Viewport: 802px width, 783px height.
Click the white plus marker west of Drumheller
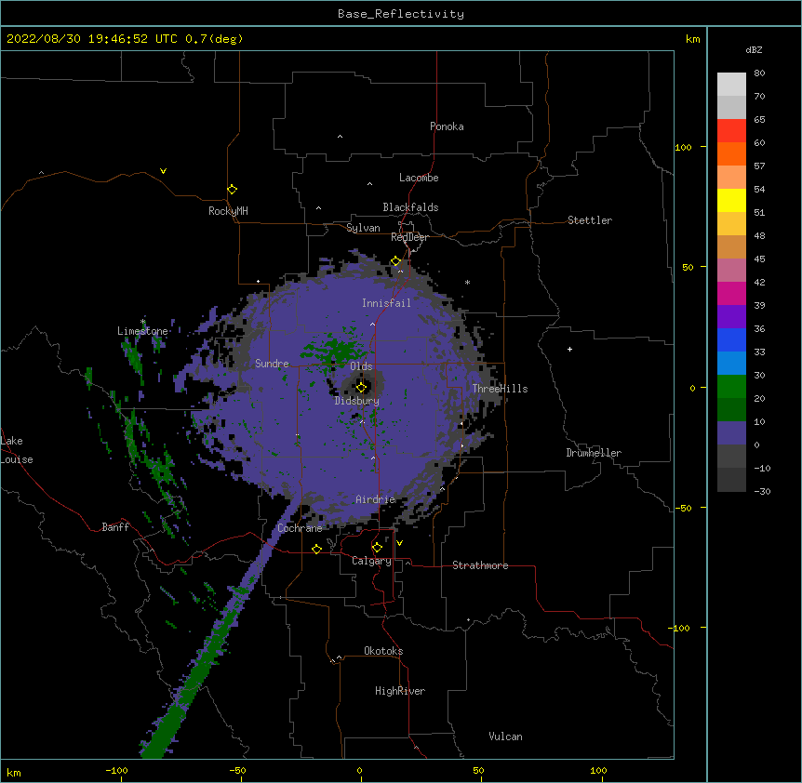tap(569, 349)
